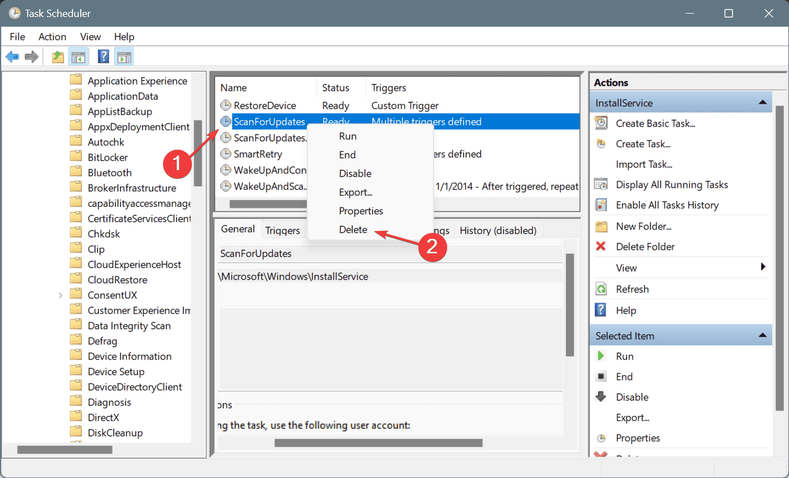Choose Disable from the context menu
Screen dimensions: 789x478
coord(371,173)
